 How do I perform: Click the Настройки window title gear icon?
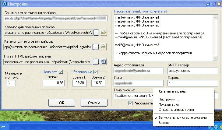[4, 4]
